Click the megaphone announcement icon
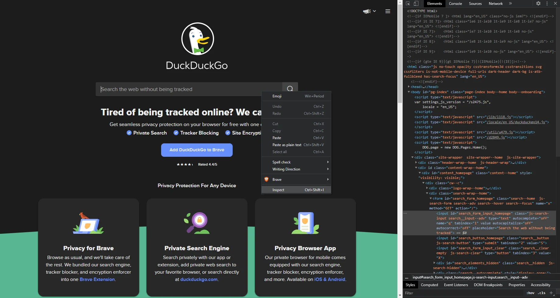 [366, 11]
